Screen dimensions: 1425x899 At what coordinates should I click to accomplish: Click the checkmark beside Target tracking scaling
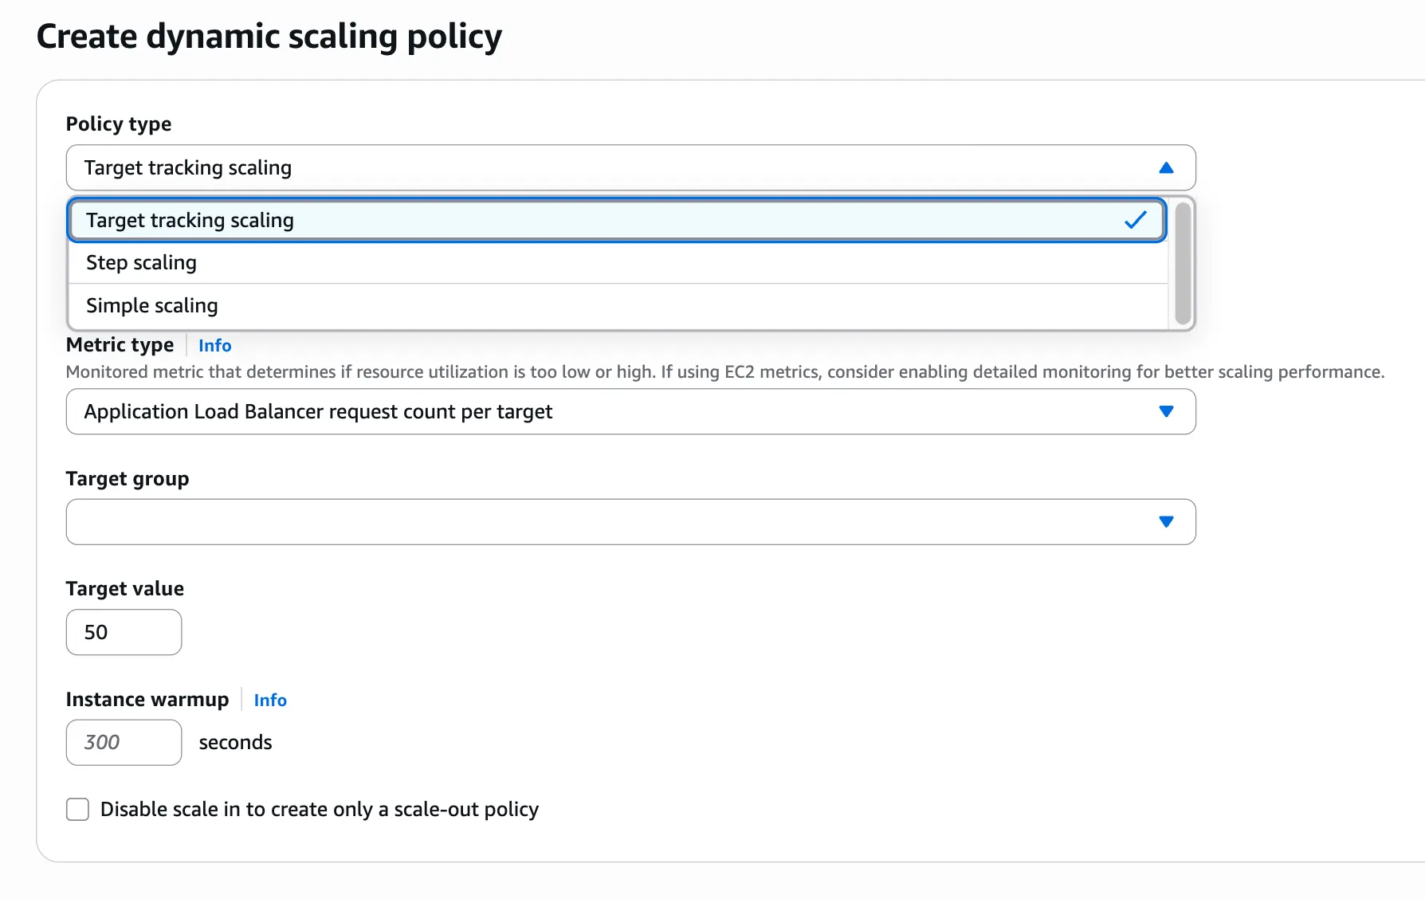pyautogui.click(x=1135, y=220)
